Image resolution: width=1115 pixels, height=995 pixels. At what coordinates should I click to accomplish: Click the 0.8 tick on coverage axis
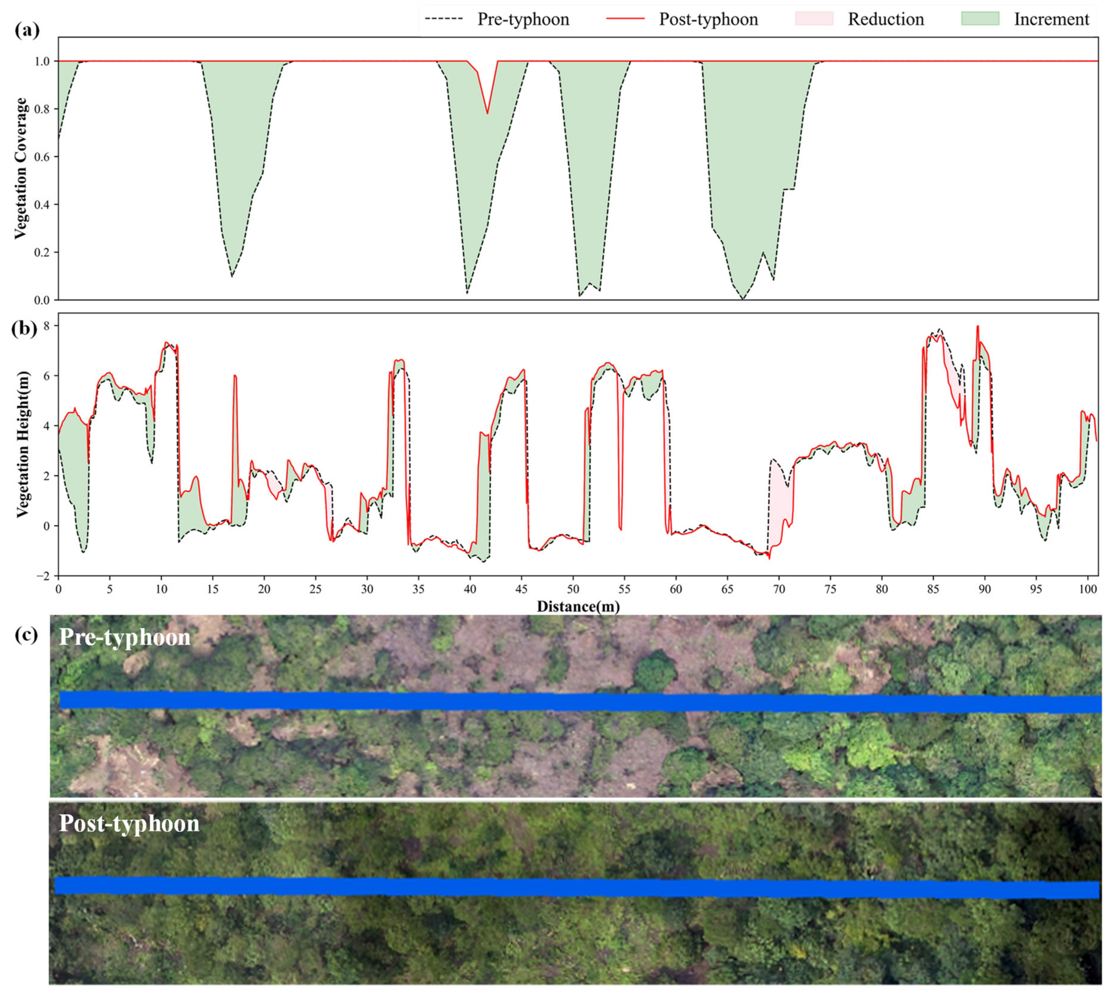[42, 109]
